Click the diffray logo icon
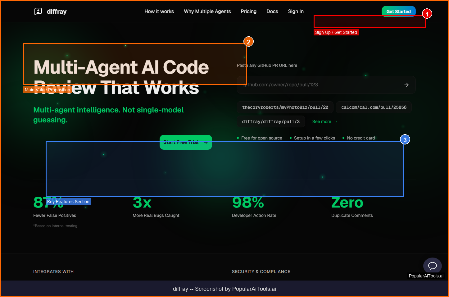Image resolution: width=449 pixels, height=297 pixels. point(38,11)
